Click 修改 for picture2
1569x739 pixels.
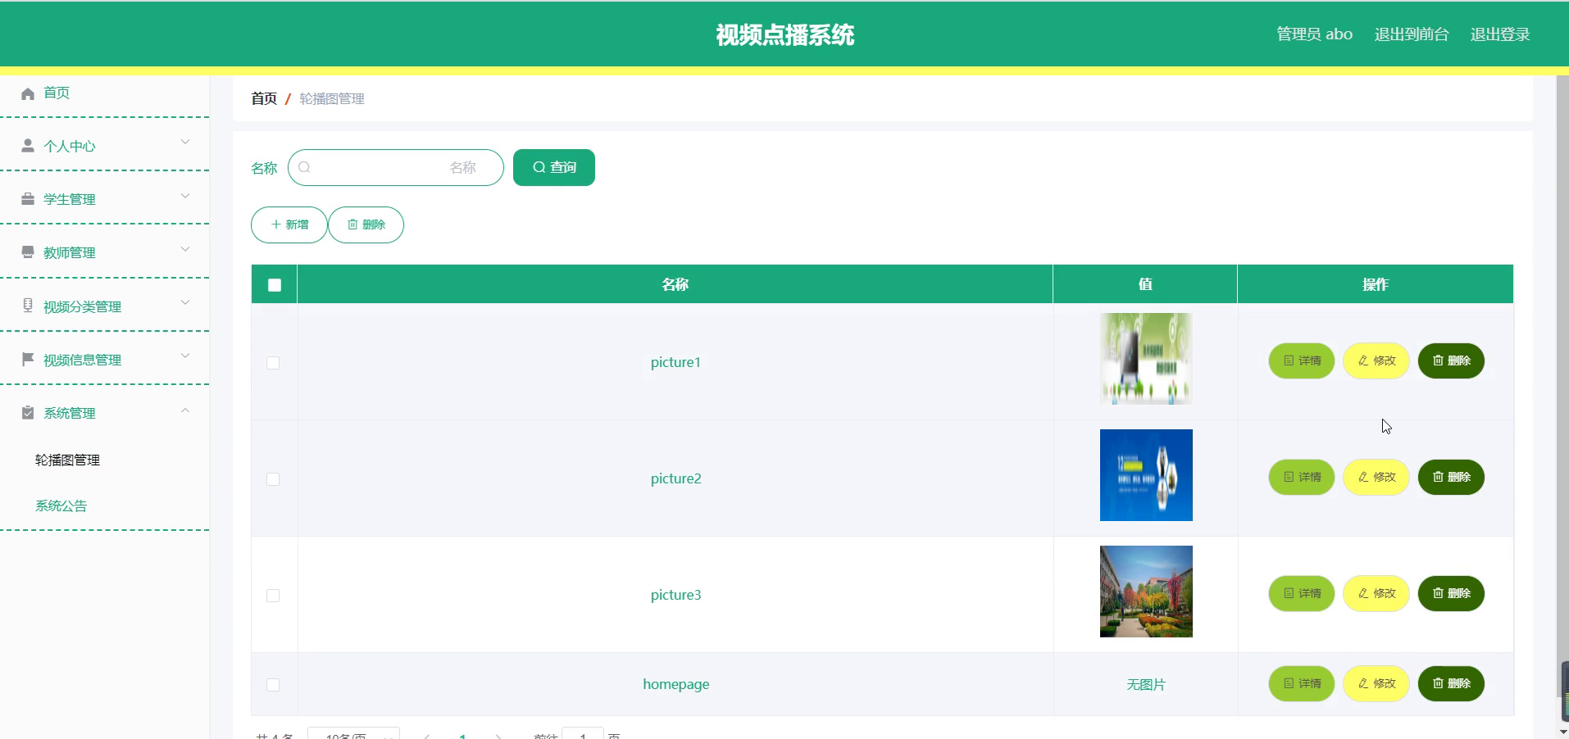pos(1376,477)
